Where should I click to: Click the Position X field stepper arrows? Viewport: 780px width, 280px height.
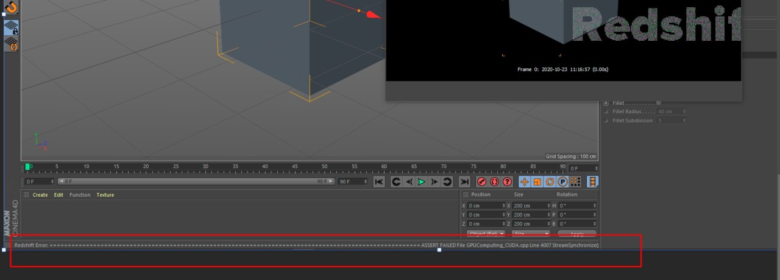[x=503, y=206]
